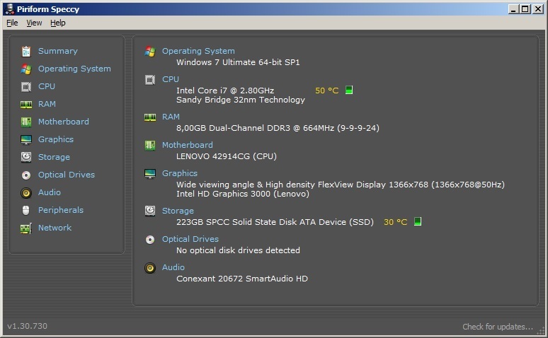Screen dimensions: 548x338
Task: Click Check for updates link
Action: (x=498, y=327)
